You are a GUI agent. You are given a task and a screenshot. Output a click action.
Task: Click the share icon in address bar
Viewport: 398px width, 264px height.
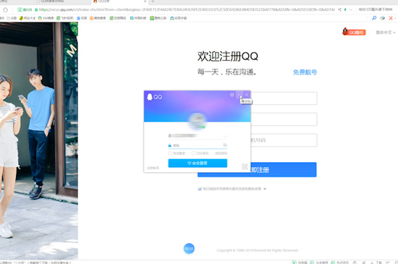pos(339,9)
